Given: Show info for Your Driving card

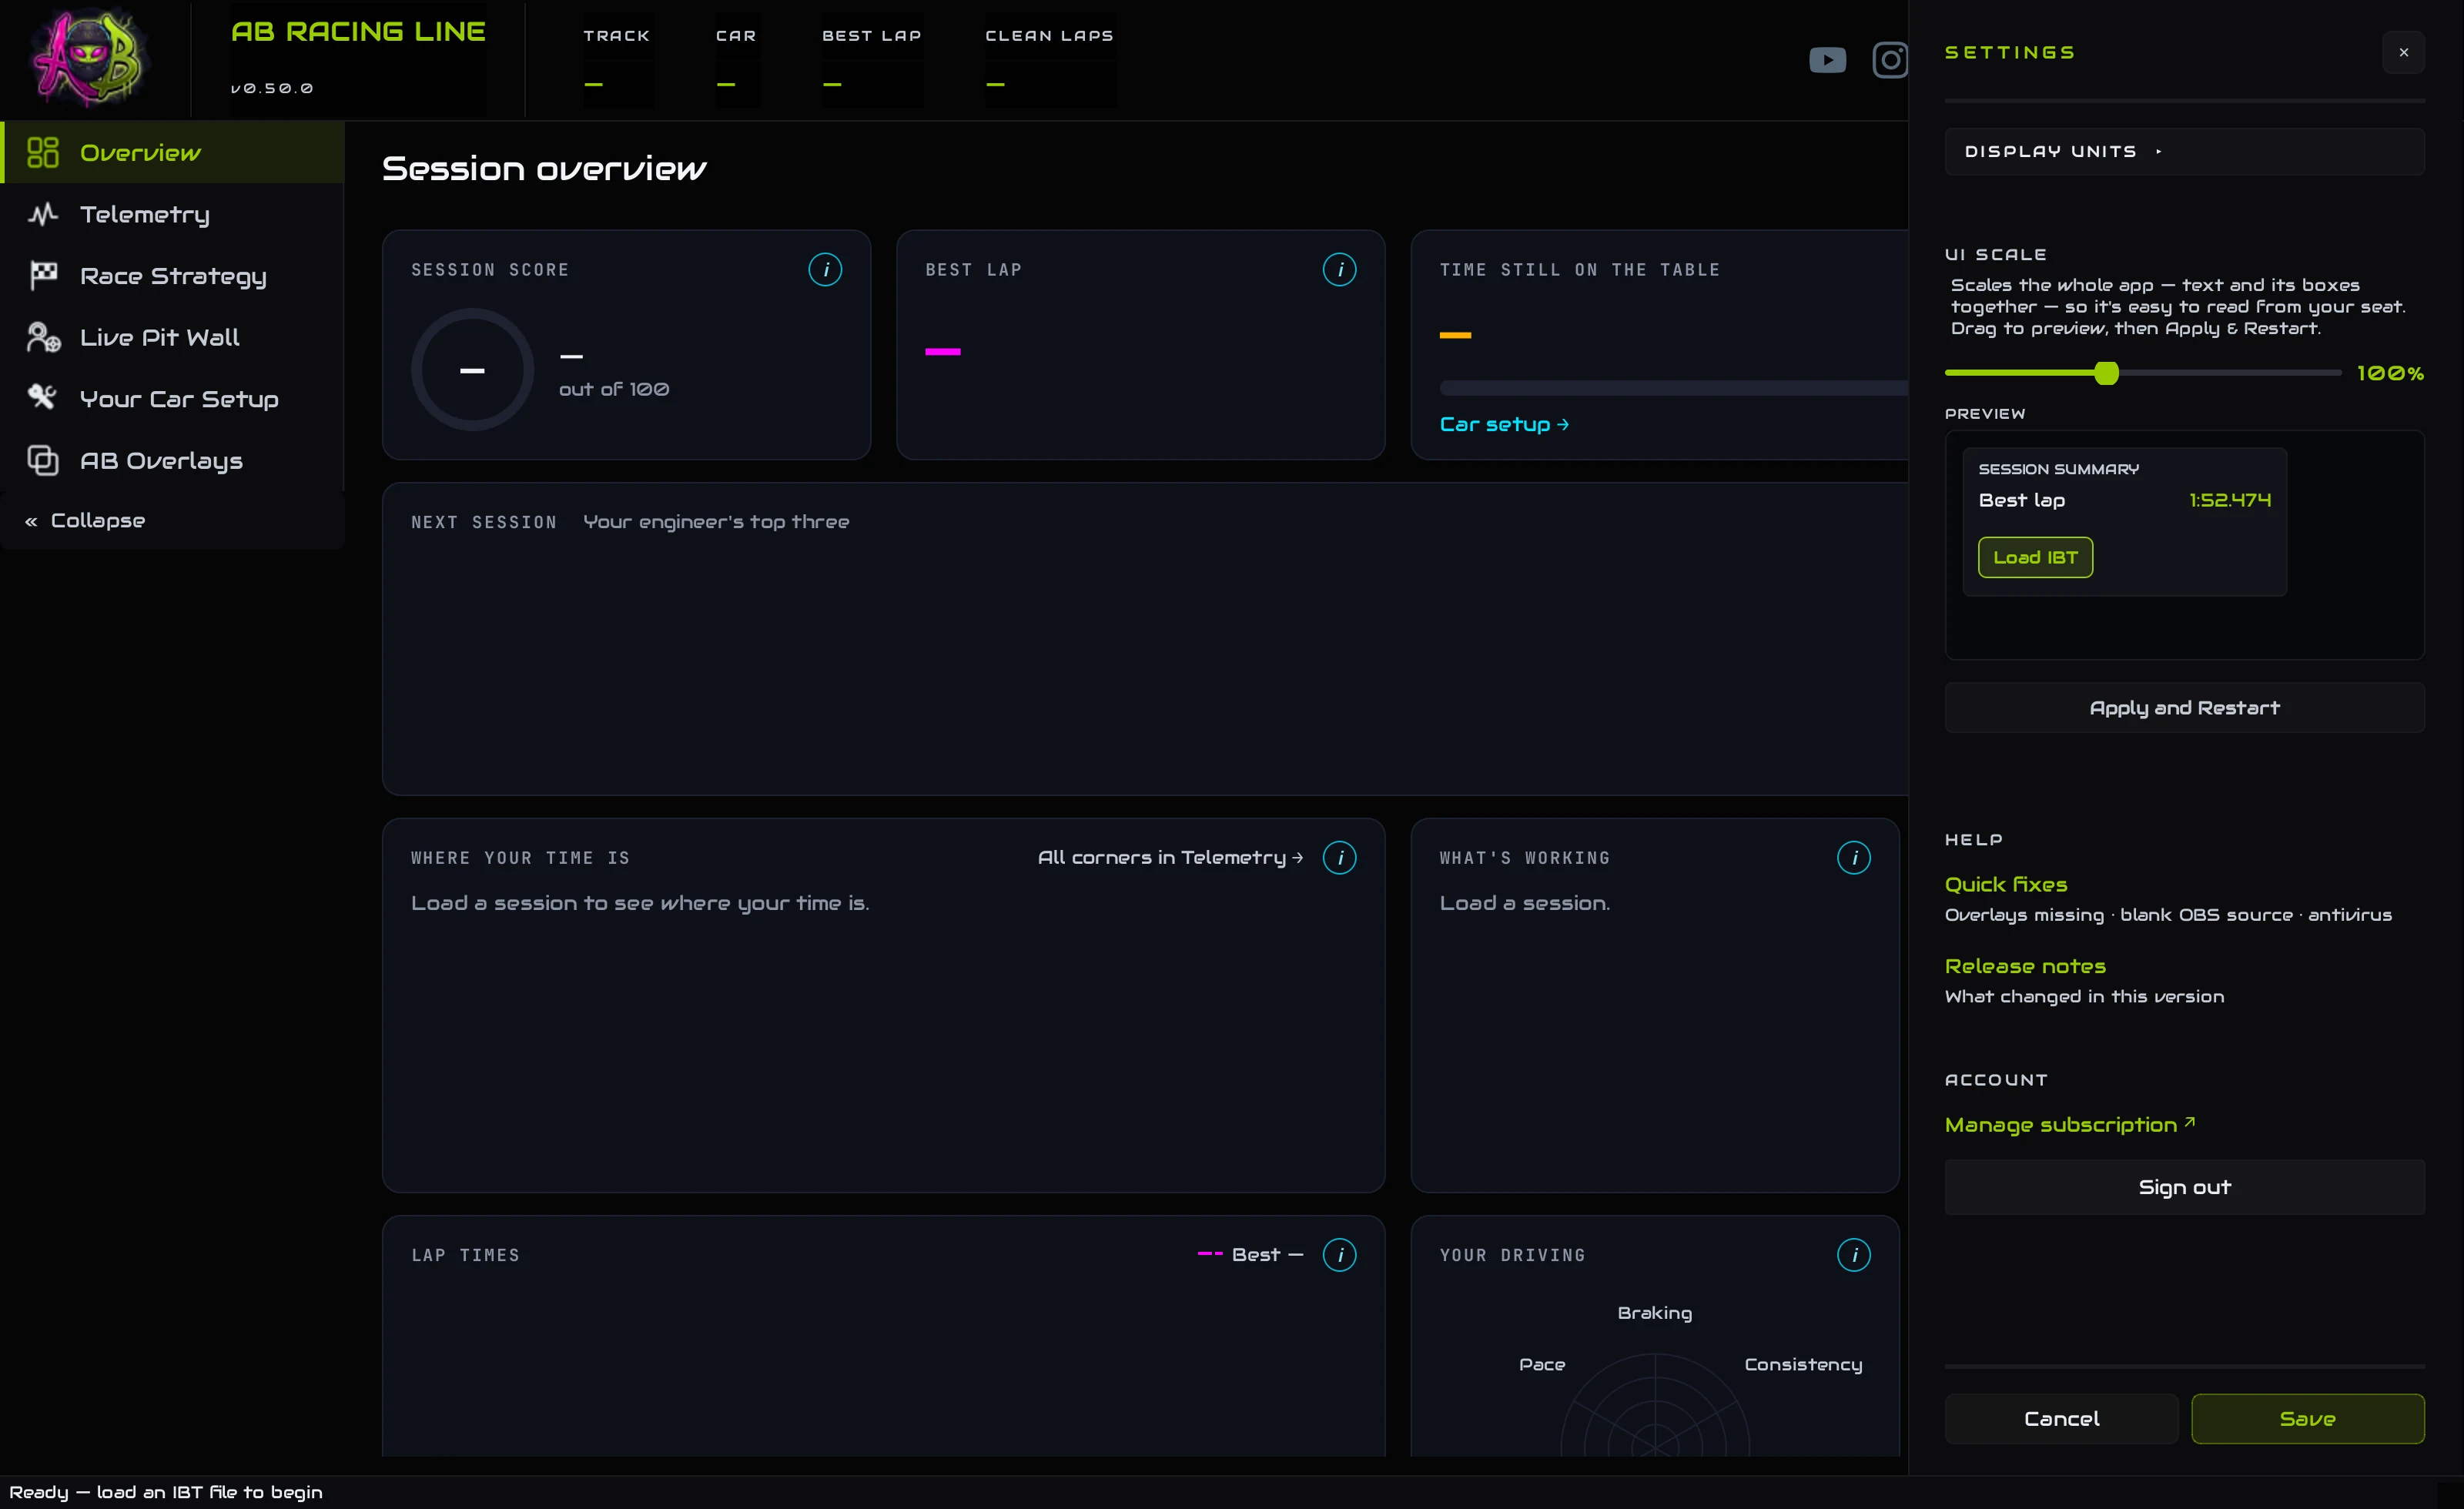Looking at the screenshot, I should pyautogui.click(x=1853, y=1254).
